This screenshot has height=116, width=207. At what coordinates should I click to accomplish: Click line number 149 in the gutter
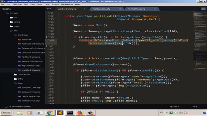tap(51, 71)
